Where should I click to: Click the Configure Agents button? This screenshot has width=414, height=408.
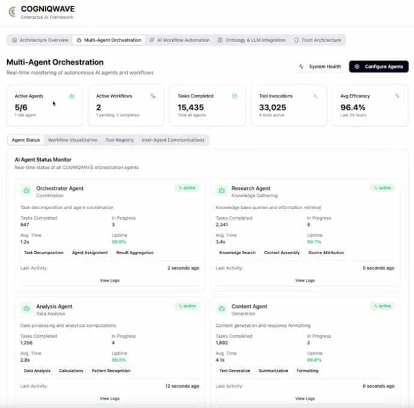tap(379, 67)
